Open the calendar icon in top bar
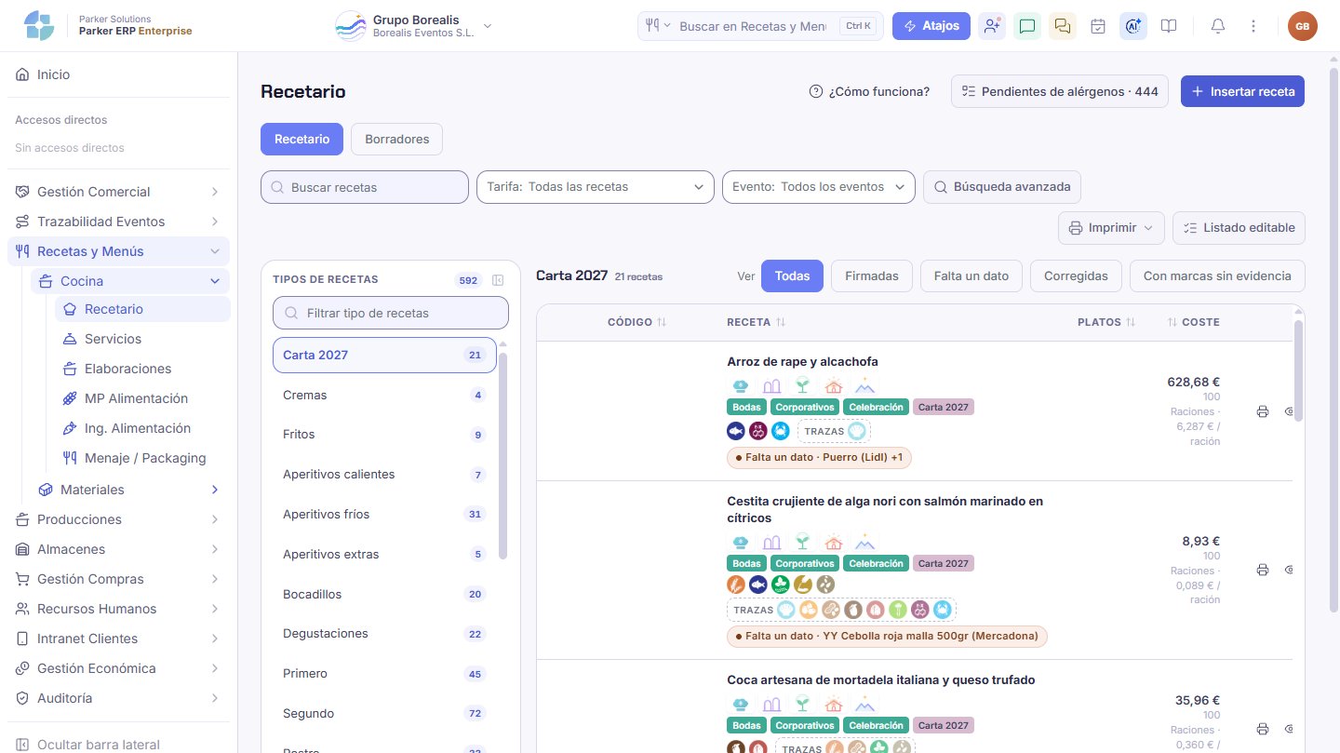This screenshot has height=753, width=1340. tap(1098, 26)
